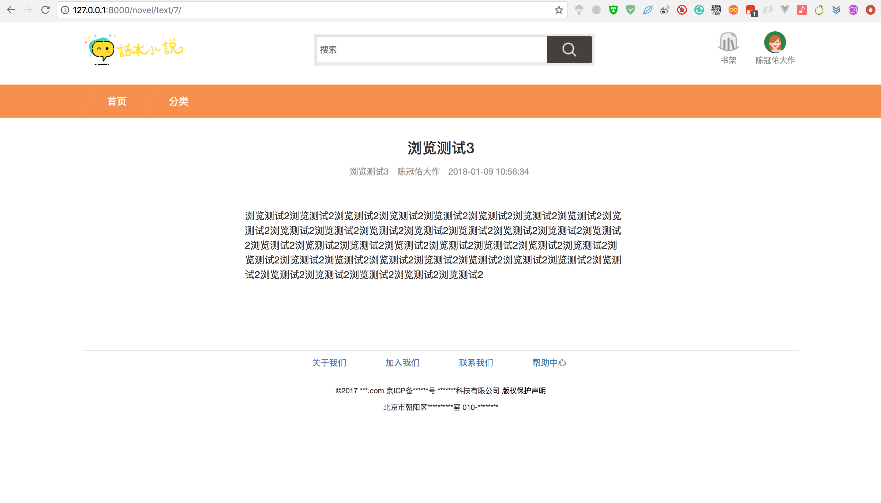Visit the 帮助中心 footer link
Image resolution: width=881 pixels, height=503 pixels.
549,362
